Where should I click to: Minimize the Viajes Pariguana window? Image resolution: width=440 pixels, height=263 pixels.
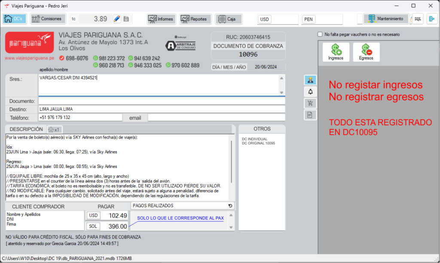[x=397, y=6]
